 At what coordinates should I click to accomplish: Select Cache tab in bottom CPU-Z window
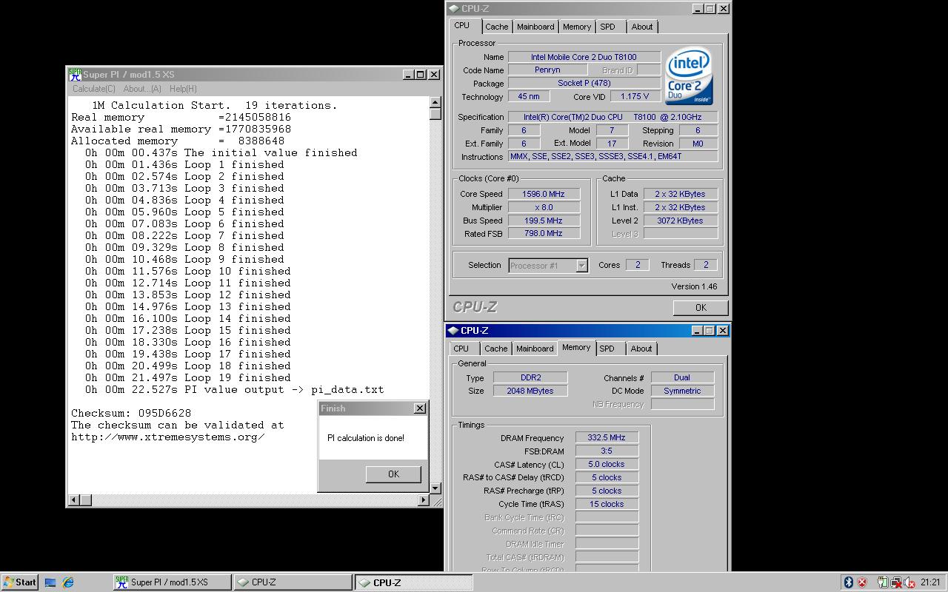[496, 349]
